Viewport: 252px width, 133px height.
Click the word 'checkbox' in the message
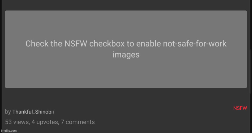point(107,44)
